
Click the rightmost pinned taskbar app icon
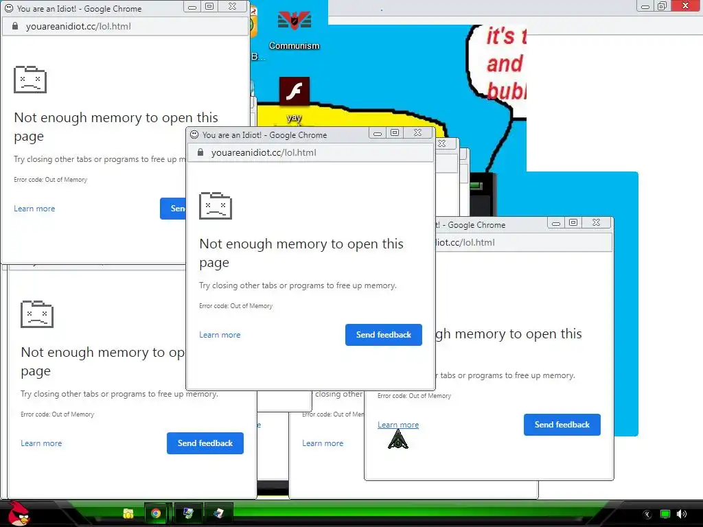pyautogui.click(x=218, y=513)
